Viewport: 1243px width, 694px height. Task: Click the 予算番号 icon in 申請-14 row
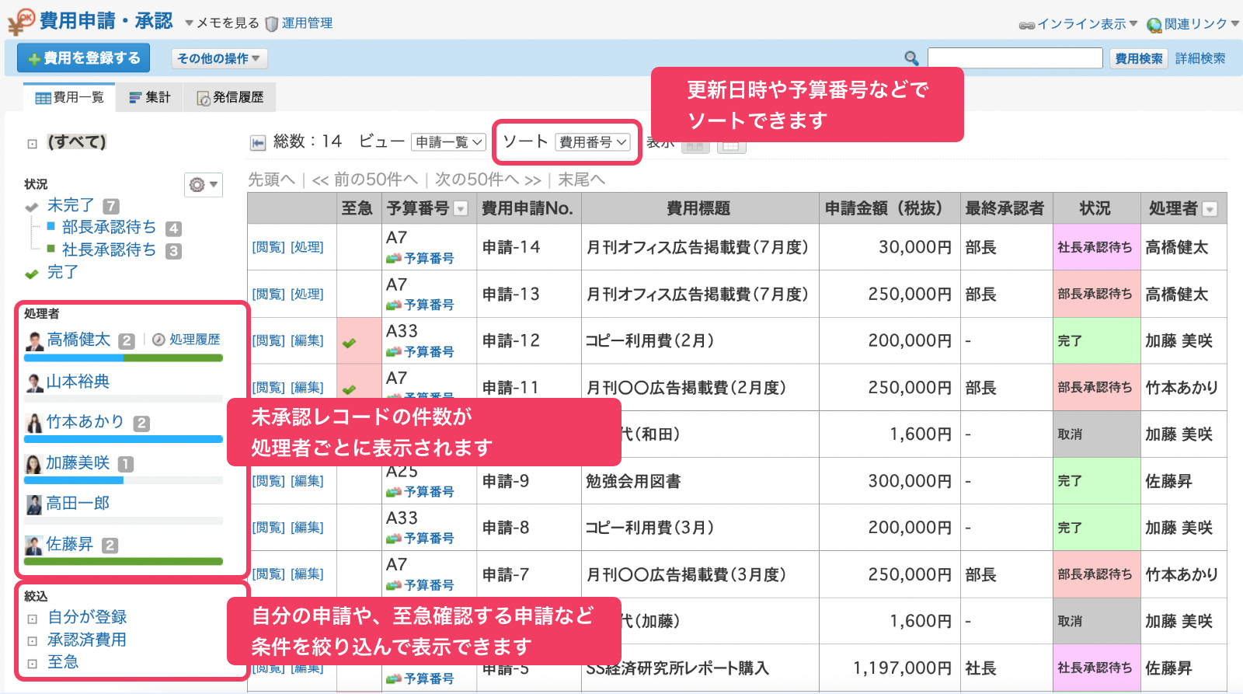point(394,258)
